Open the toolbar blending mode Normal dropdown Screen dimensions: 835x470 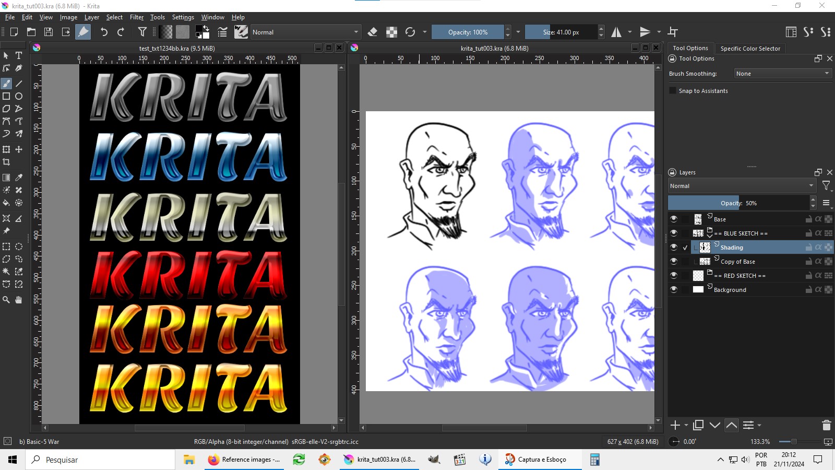[305, 32]
